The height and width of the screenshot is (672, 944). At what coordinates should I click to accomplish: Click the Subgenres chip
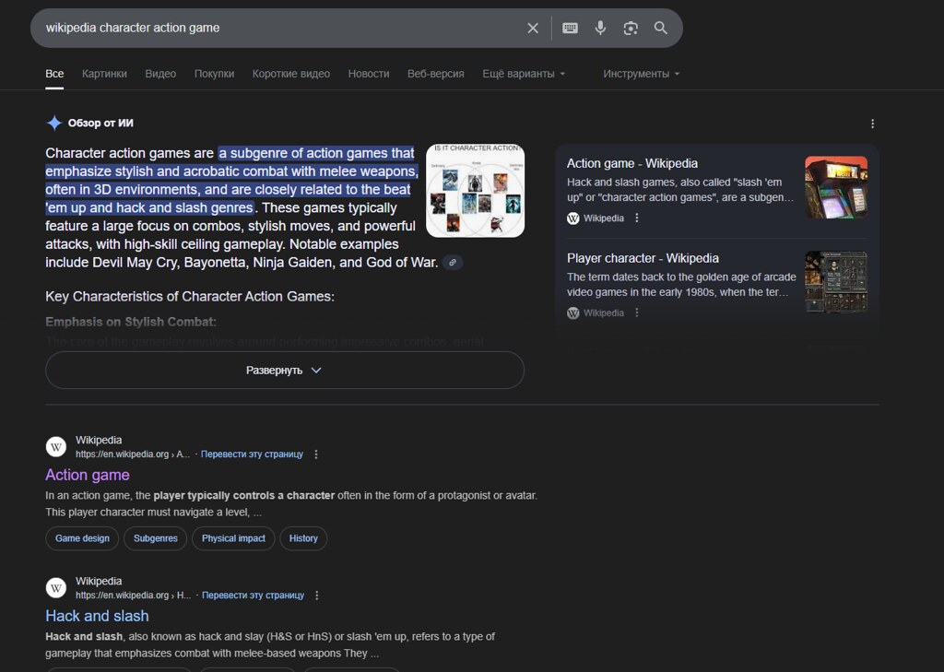[x=155, y=538]
